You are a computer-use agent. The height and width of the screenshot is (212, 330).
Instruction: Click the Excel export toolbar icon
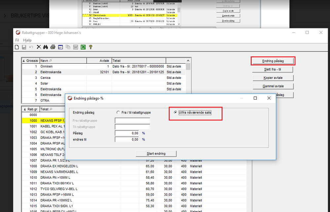pyautogui.click(x=83, y=47)
